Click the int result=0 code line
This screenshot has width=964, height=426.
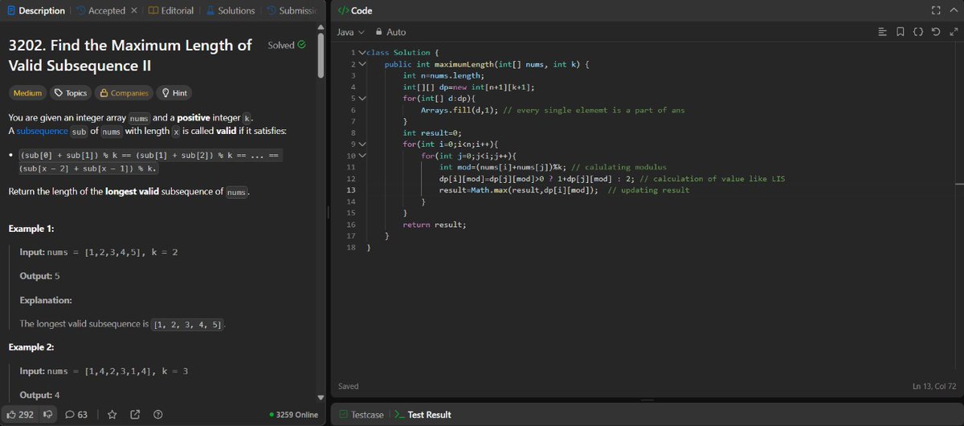pyautogui.click(x=431, y=133)
